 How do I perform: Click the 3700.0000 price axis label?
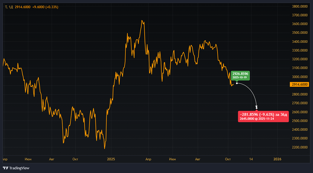[300, 15]
